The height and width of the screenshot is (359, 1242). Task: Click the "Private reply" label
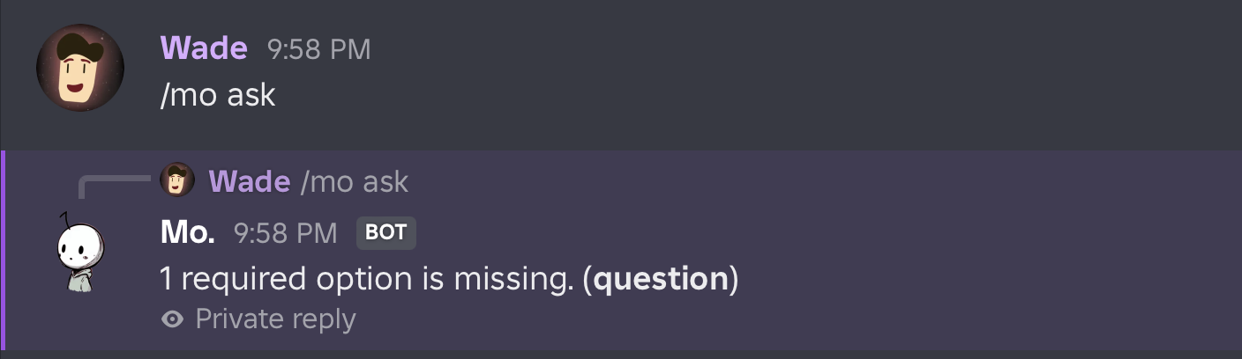coord(275,319)
